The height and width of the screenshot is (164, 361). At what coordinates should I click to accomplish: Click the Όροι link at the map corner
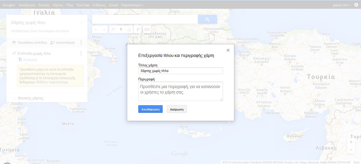tap(357, 162)
